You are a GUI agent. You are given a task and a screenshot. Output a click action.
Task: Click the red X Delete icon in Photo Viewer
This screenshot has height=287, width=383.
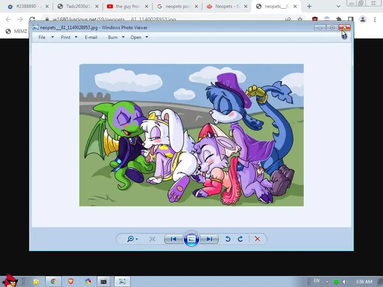pos(257,239)
